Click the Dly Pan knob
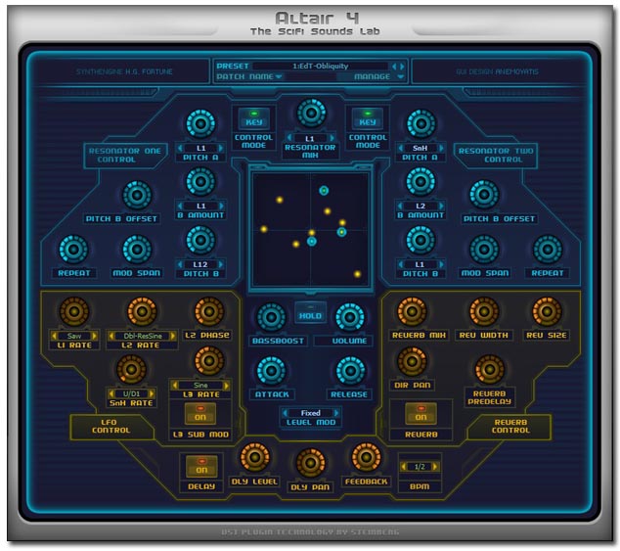620x551 pixels. point(310,463)
